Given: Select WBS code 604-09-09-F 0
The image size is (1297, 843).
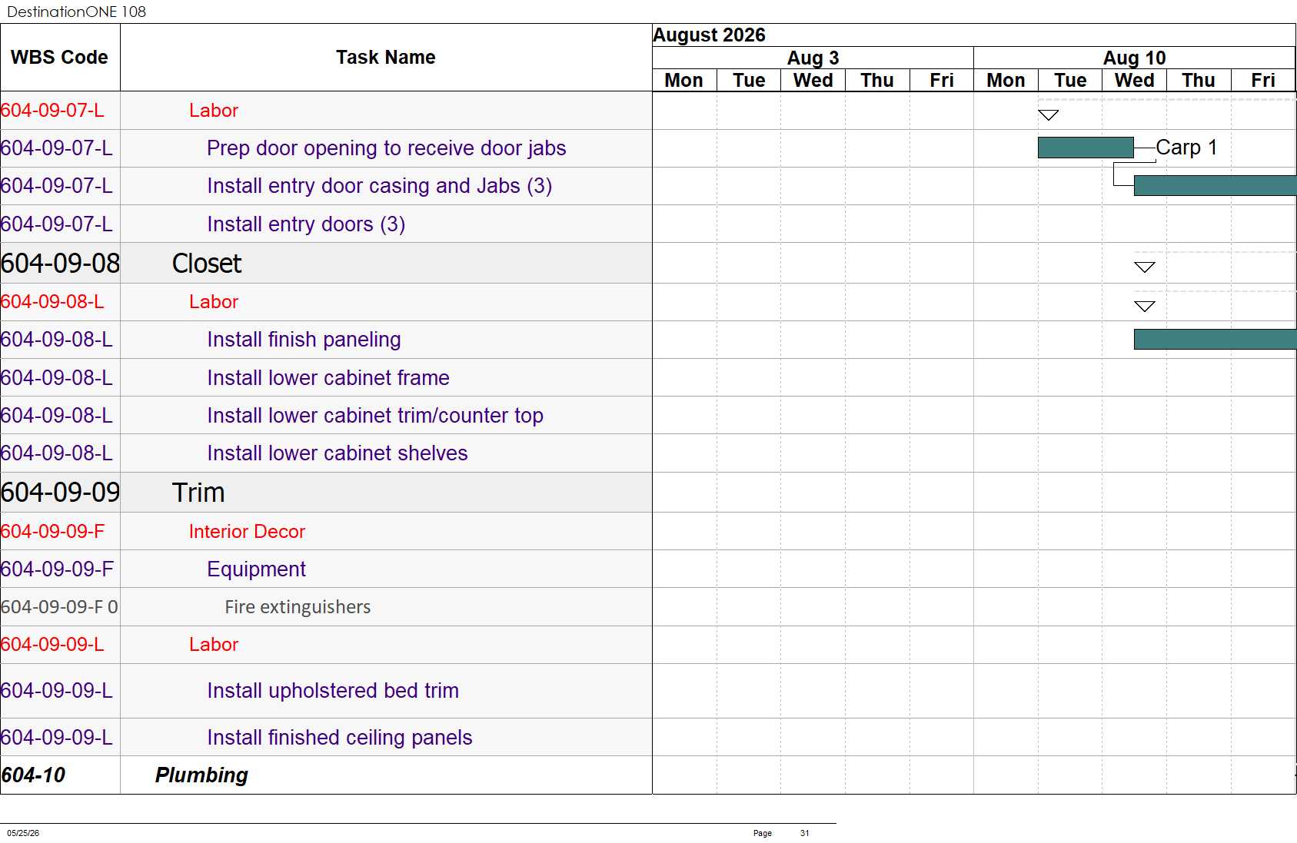Looking at the screenshot, I should click(x=59, y=607).
